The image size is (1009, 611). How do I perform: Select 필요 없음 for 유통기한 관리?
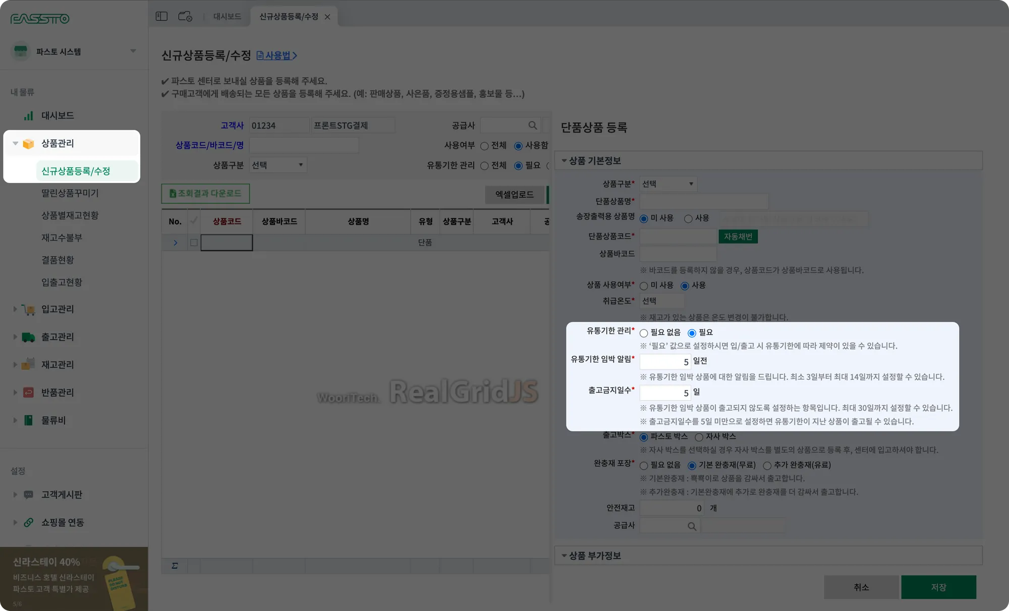coord(644,333)
